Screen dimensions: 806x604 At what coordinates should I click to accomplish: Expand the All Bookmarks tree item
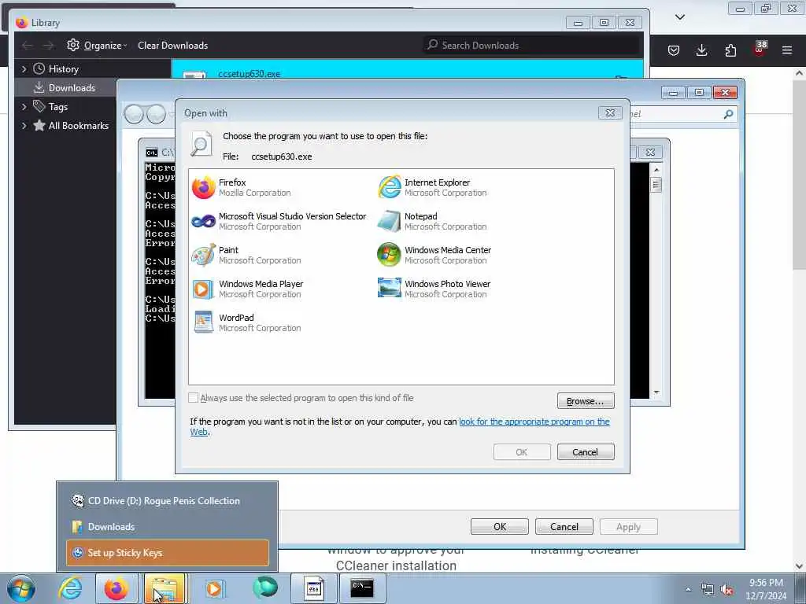coord(24,126)
